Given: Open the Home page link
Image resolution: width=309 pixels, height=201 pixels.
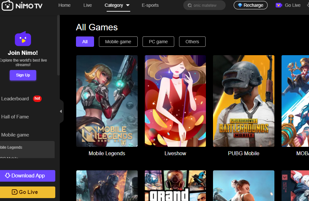Looking at the screenshot, I should 64,5.
